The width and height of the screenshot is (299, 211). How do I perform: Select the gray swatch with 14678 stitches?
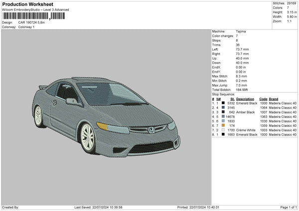click(x=223, y=116)
